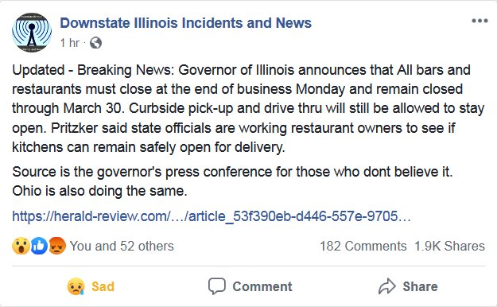Click the crying Sad emoji icon
The image size is (497, 307).
click(76, 286)
